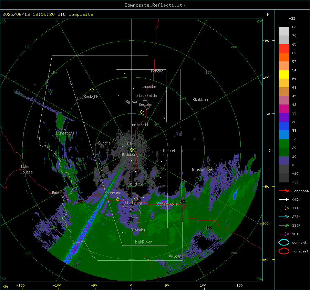Click the Sundre town label
The height and width of the screenshot is (290, 310).
(105, 143)
